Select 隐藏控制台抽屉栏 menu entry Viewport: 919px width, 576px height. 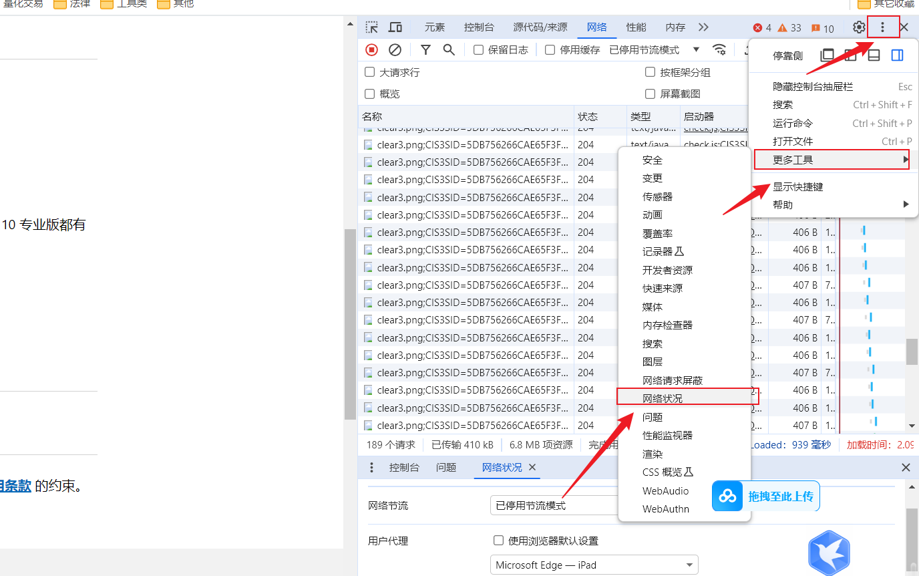(x=834, y=87)
